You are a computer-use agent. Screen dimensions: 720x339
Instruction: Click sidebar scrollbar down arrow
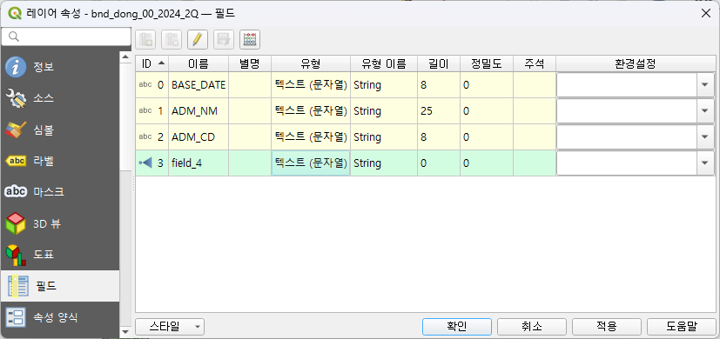pyautogui.click(x=124, y=332)
